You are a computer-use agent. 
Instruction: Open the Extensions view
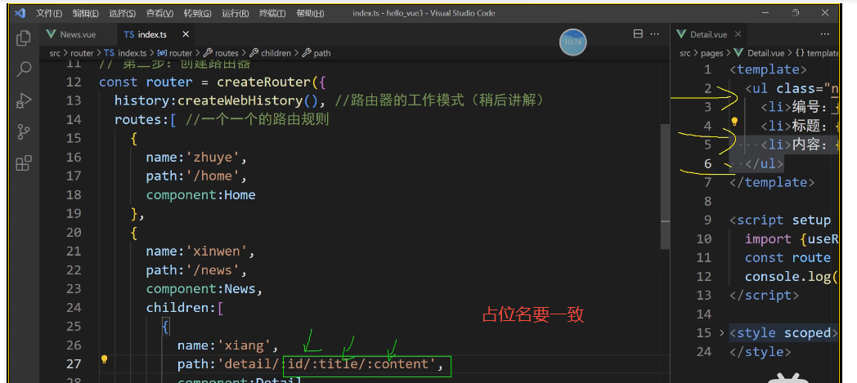(x=24, y=163)
